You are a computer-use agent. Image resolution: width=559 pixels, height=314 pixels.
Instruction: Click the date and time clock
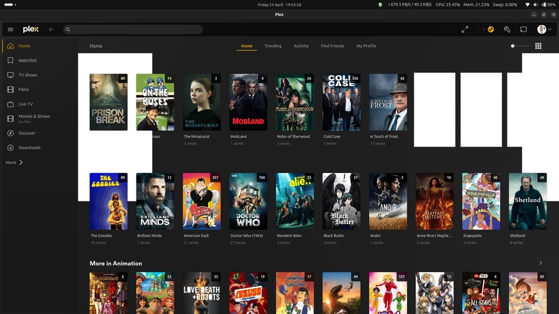click(280, 5)
